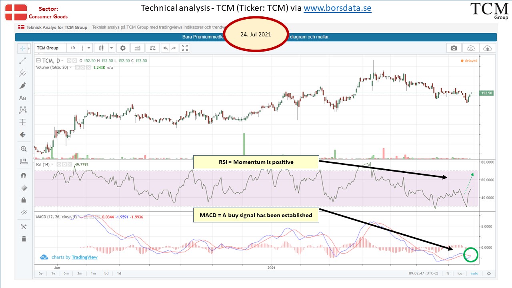The image size is (512, 288).
Task: Open the Volume indicator dropdown arrow
Action: [x=71, y=67]
